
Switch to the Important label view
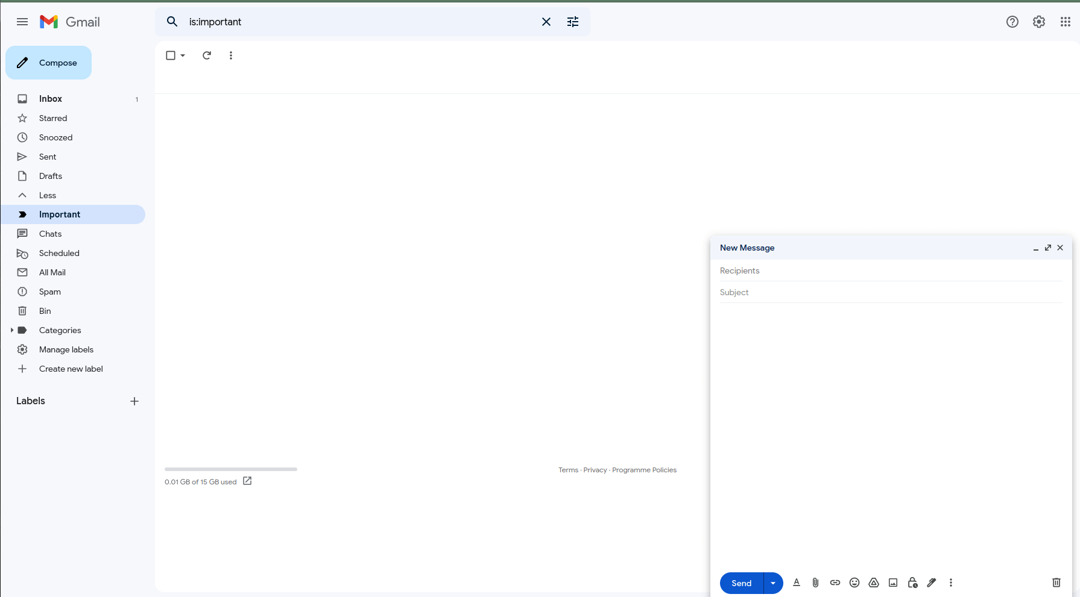pos(59,214)
